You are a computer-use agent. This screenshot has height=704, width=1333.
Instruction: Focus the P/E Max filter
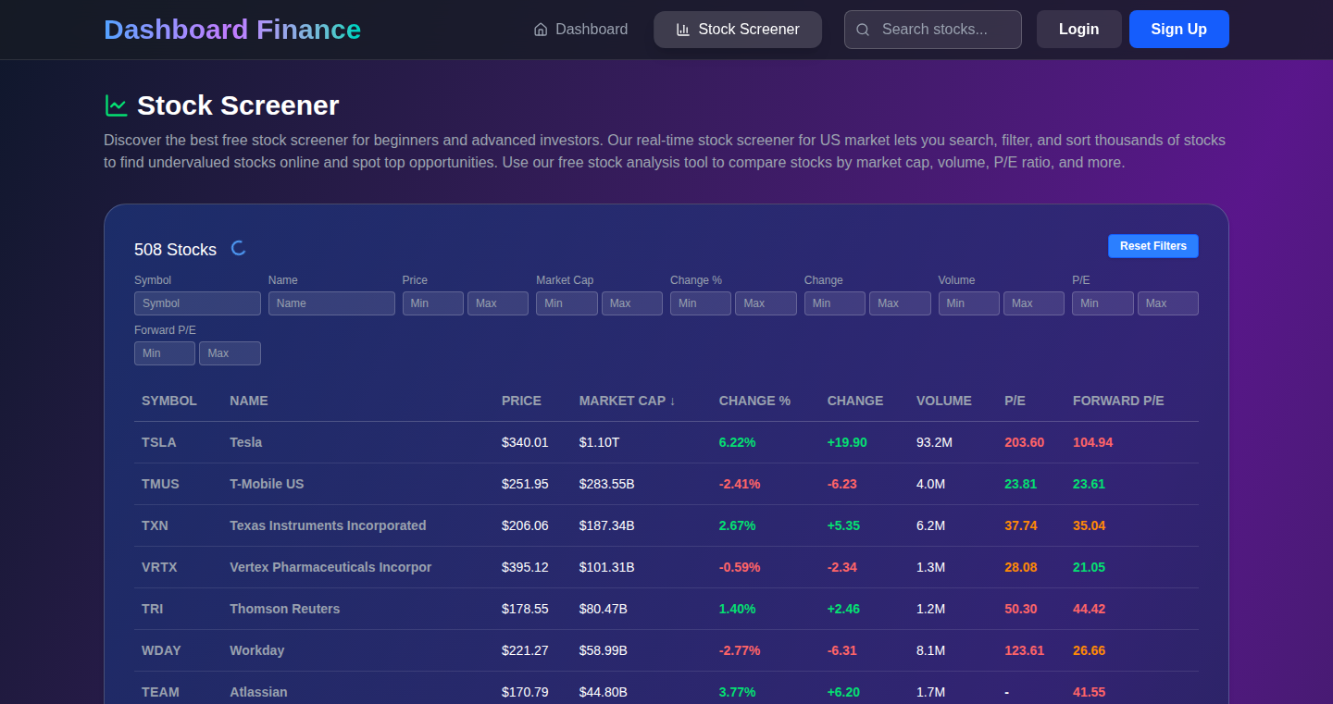[1168, 303]
